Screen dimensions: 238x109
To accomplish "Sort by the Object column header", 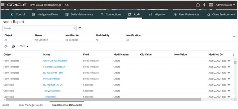I will [7, 54].
